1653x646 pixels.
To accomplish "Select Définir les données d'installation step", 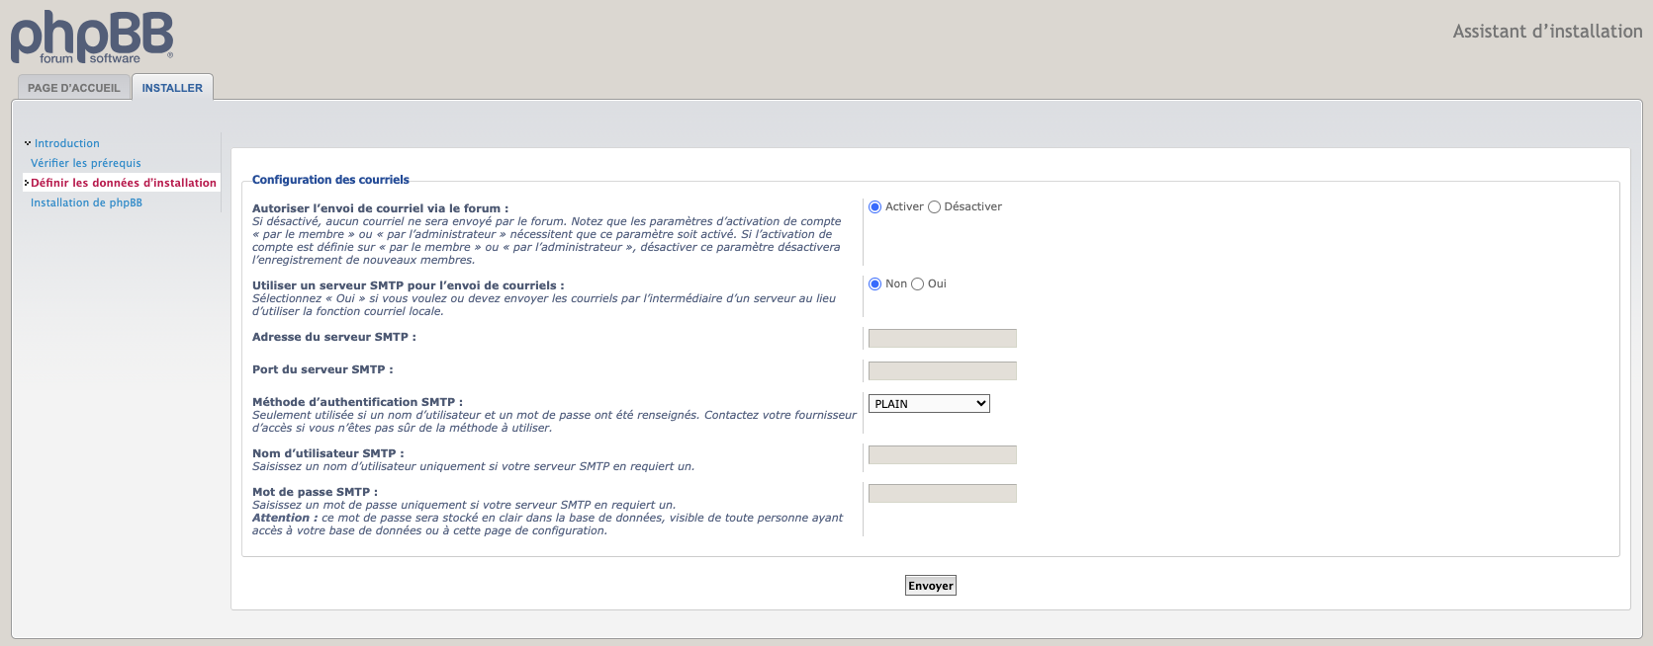I will point(123,183).
